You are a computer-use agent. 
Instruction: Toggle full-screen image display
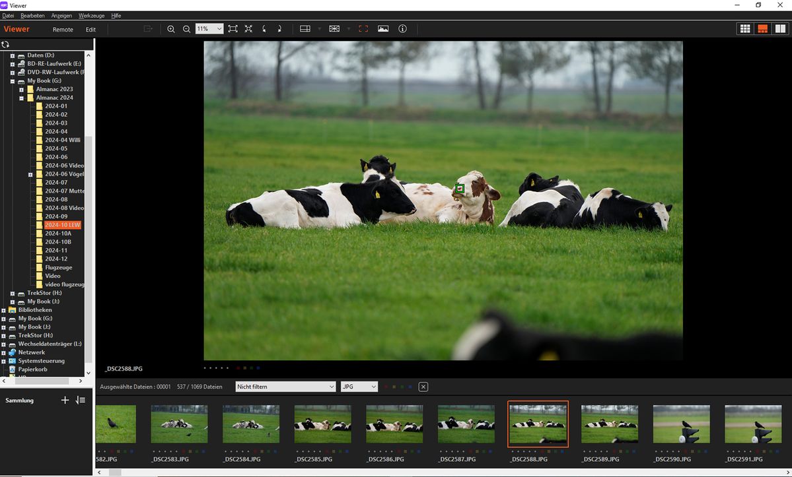point(363,28)
